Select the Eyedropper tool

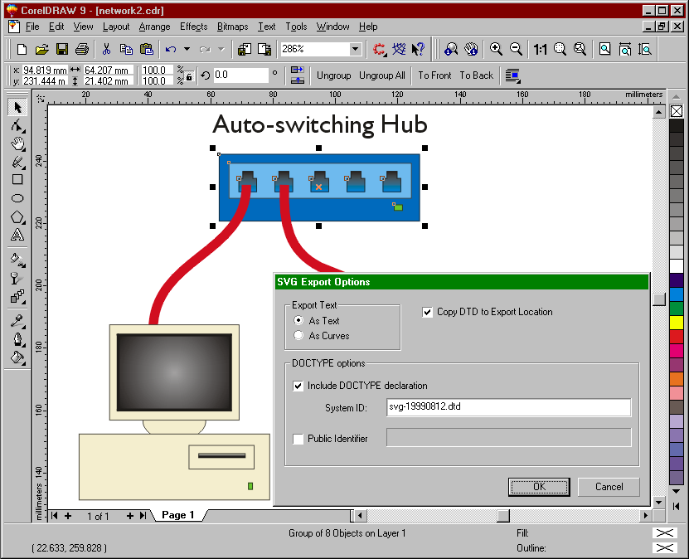(x=17, y=321)
